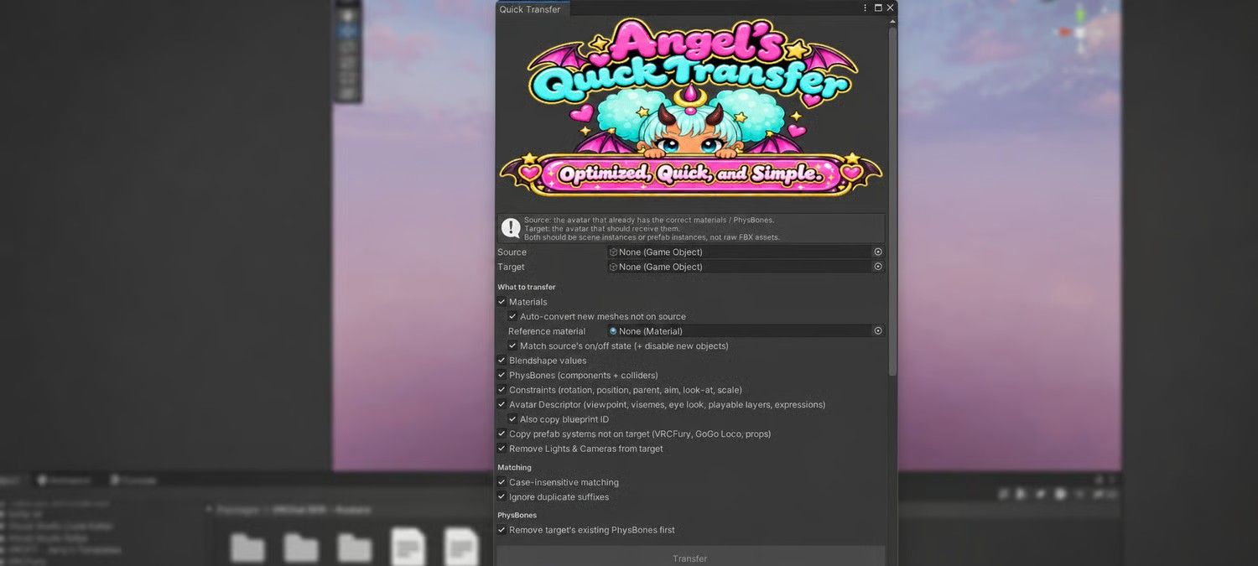Toggle Case-insensitive matching checkbox
This screenshot has height=566, width=1258.
(x=502, y=482)
